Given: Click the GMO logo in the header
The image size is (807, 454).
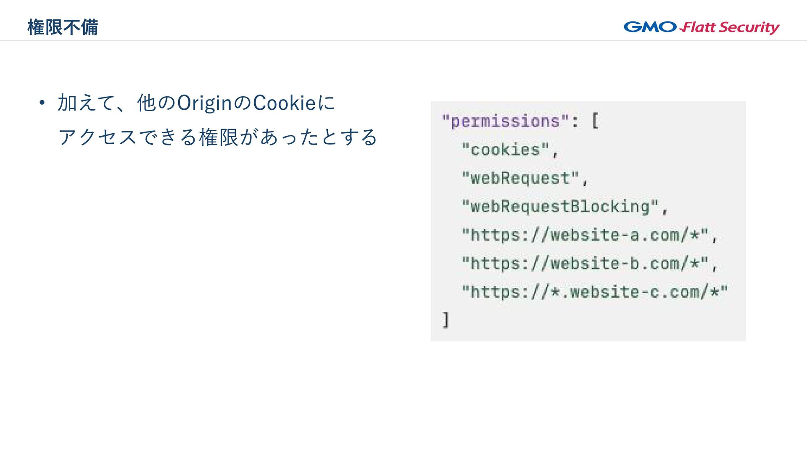Looking at the screenshot, I should [x=650, y=27].
